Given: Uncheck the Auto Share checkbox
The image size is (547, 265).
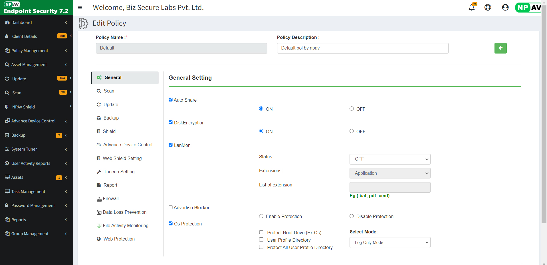Looking at the screenshot, I should 171,100.
